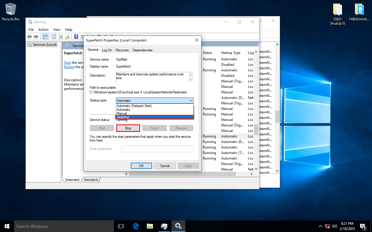Choose Manual in the startup type list
Viewport: 372px width, 232px height.
155,113
